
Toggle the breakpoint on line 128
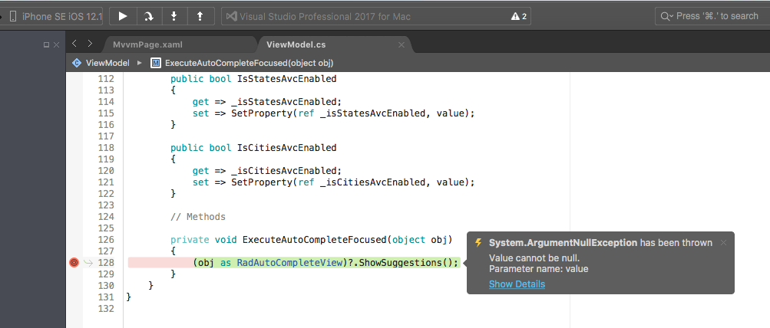[74, 262]
